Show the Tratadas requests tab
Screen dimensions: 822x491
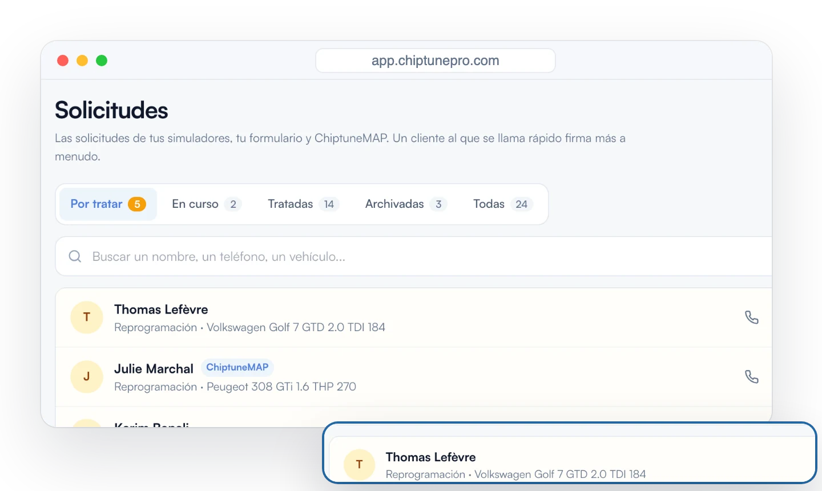pos(304,204)
